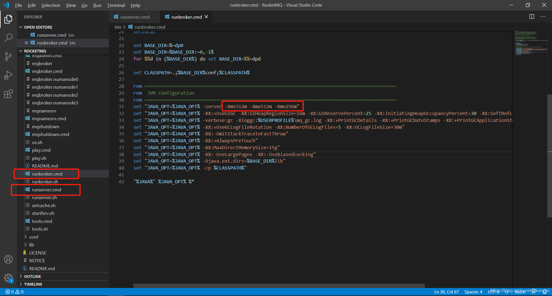Click Spaces: 4 indentation setting
The image size is (552, 296).
(473, 292)
